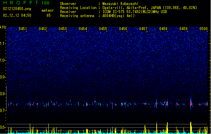211x134 pixels.
Task: Click the Observer label
Action: (x=68, y=4)
